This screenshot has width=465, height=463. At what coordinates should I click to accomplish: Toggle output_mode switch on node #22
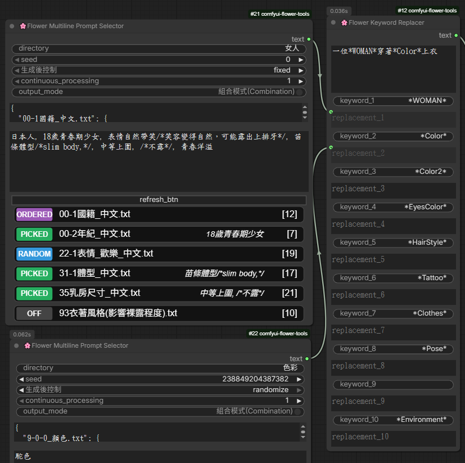click(297, 411)
